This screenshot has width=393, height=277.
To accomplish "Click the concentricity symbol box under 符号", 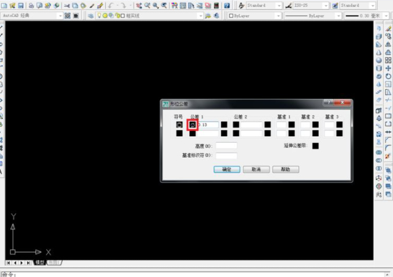I will (x=179, y=125).
